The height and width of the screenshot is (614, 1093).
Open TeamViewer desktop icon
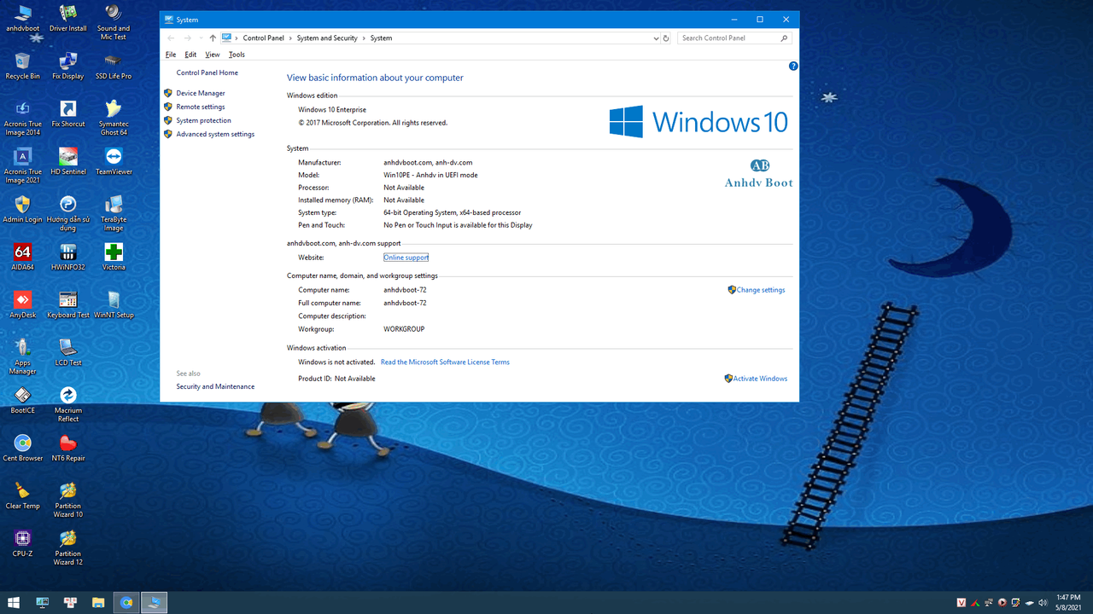pyautogui.click(x=114, y=162)
